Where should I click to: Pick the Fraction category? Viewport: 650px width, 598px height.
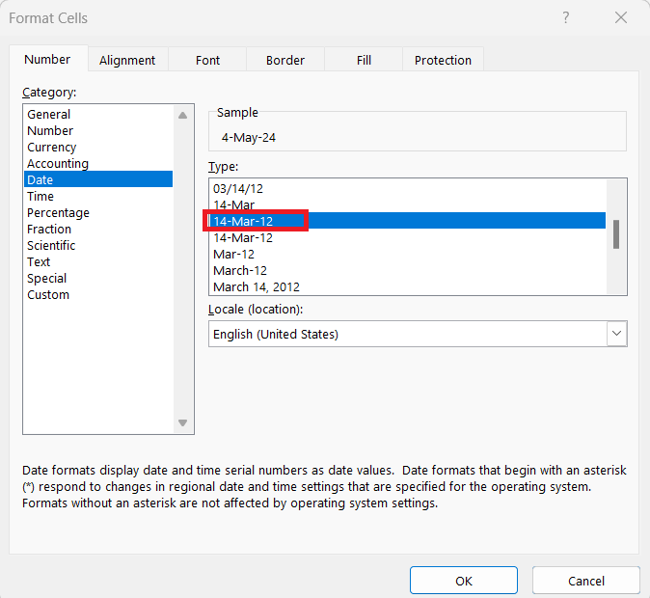click(98, 229)
